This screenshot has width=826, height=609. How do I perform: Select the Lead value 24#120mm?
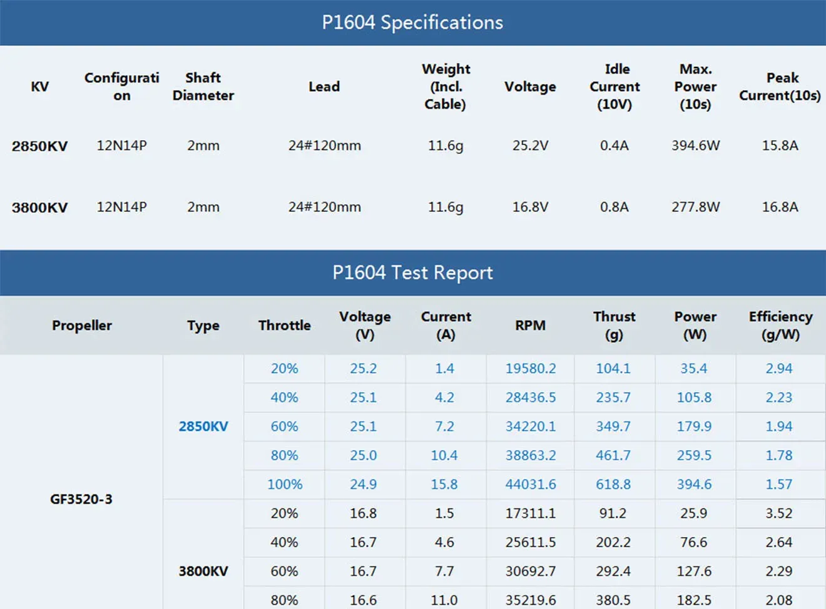325,146
